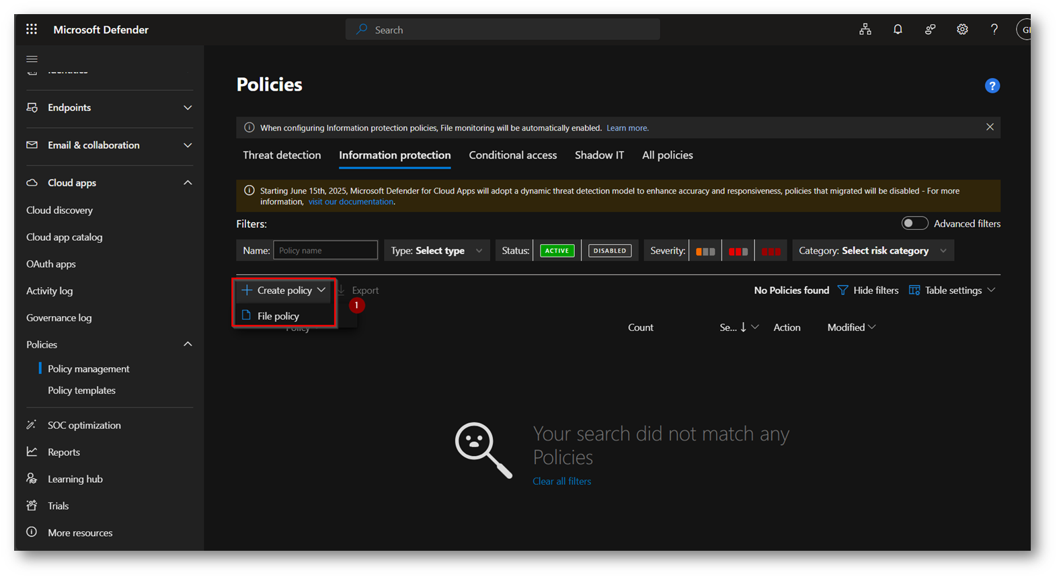Screen dimensions: 1059x579
Task: Click the blue help circle icon
Action: point(992,86)
